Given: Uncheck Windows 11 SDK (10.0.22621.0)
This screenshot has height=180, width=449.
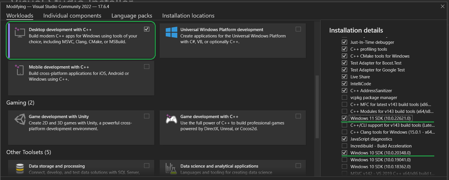Looking at the screenshot, I should click(344, 118).
